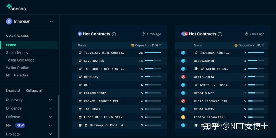
Task: Expand the NFT section chevron
Action: point(50,126)
